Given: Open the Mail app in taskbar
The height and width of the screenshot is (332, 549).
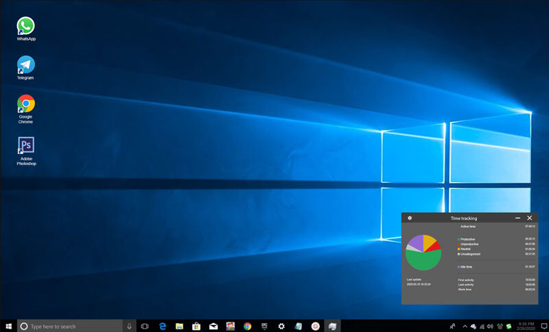Looking at the screenshot, I should coord(213,327).
